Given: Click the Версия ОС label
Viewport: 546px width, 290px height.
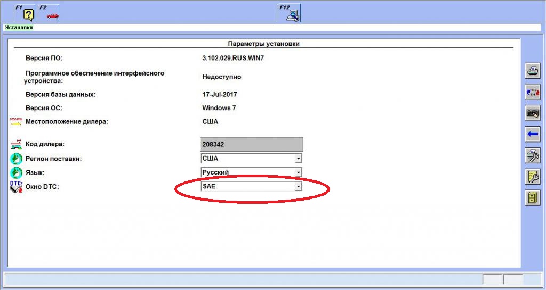Looking at the screenshot, I should pyautogui.click(x=44, y=108).
